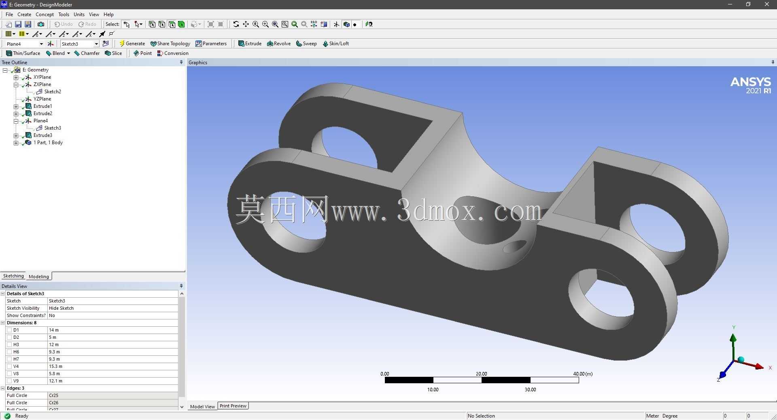Open the Blend dropdown arrow
This screenshot has height=420, width=777.
pos(68,53)
